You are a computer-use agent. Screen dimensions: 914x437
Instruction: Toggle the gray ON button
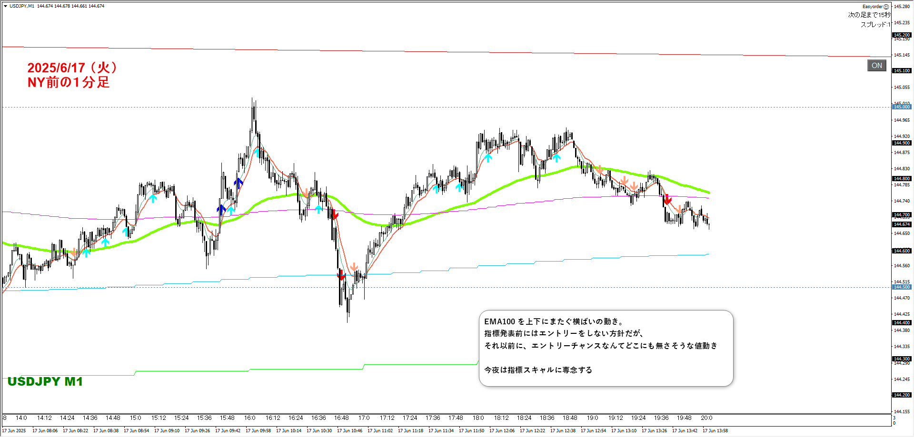click(x=876, y=66)
